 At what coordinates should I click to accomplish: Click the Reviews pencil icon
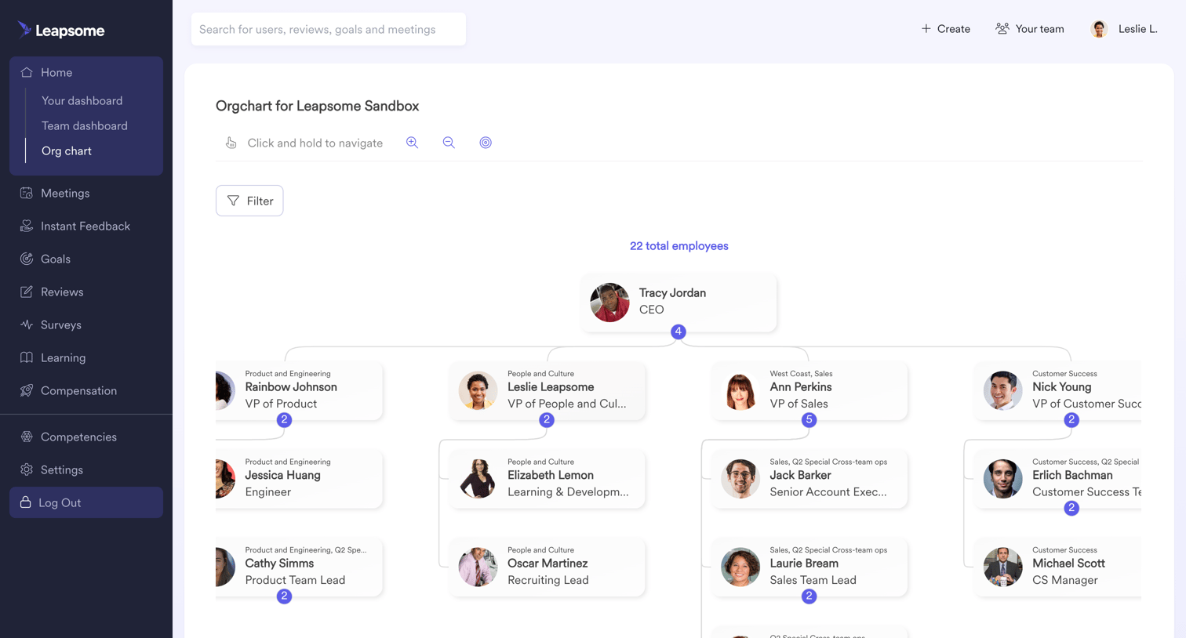(x=27, y=292)
